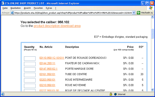Click quantity field for FIXATEUR DE CADRAN
Viewport: 155px width, 97px height.
tap(30, 64)
